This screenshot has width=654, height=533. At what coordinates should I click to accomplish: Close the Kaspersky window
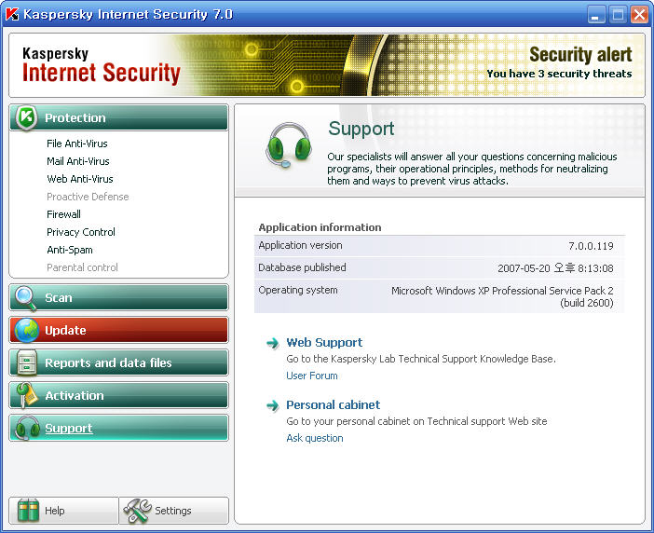pyautogui.click(x=639, y=15)
